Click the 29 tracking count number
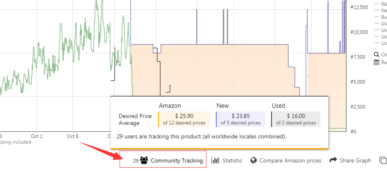This screenshot has height=171, width=387. [x=136, y=161]
